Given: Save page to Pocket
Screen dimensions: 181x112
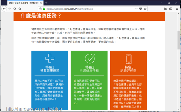Looking at the screenshot, I should pyautogui.click(x=141, y=9).
